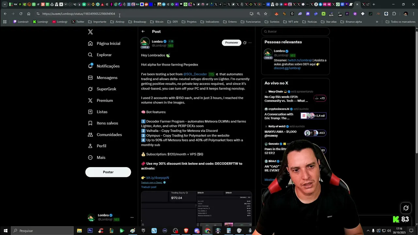Click the X logo in sidebar
The image size is (418, 235).
[x=90, y=32]
